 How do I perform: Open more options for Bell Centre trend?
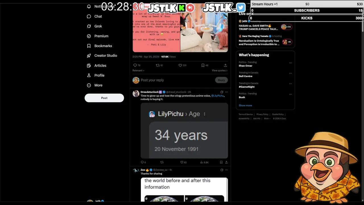[x=290, y=73]
